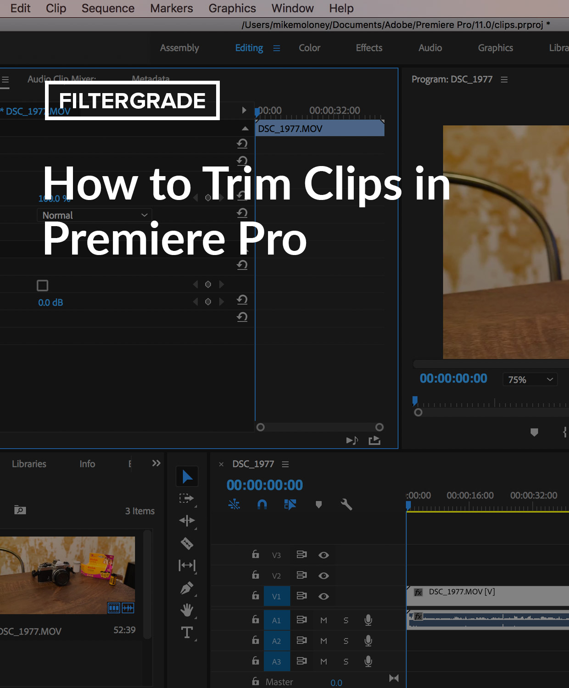Open DSC_1977 timeline panel menu
The height and width of the screenshot is (688, 569).
pos(285,464)
